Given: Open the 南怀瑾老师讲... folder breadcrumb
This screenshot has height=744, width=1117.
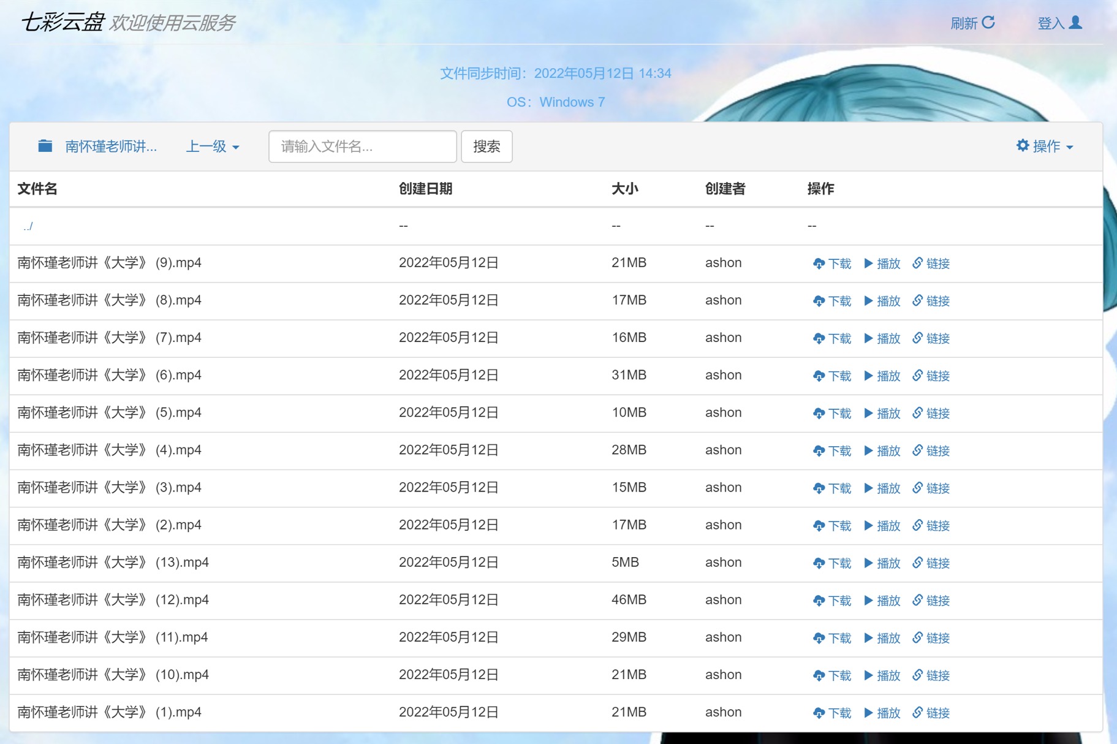Looking at the screenshot, I should [111, 146].
